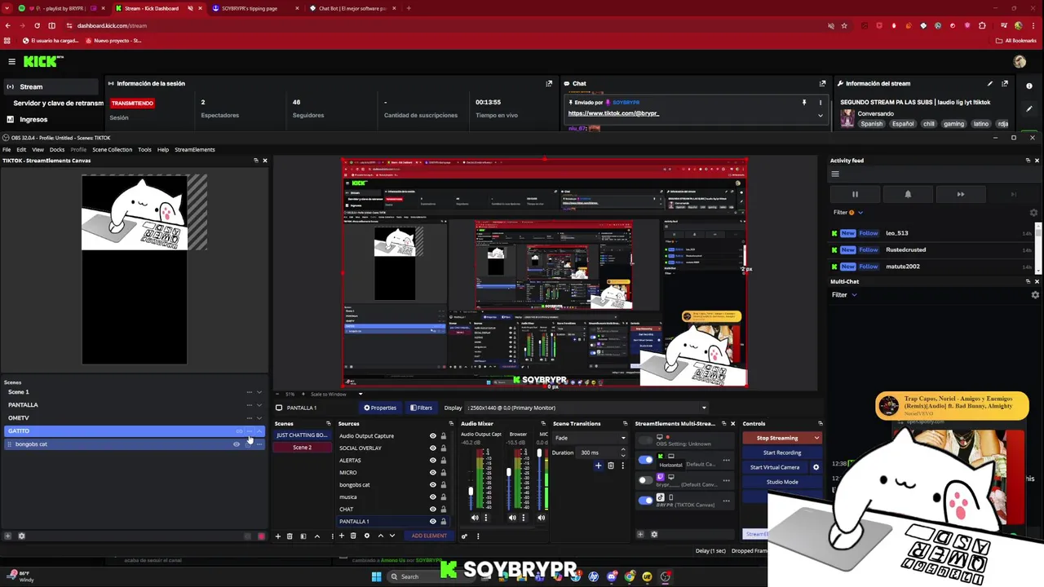Open the Docks menu in OBS
This screenshot has height=587, width=1044.
(x=57, y=149)
